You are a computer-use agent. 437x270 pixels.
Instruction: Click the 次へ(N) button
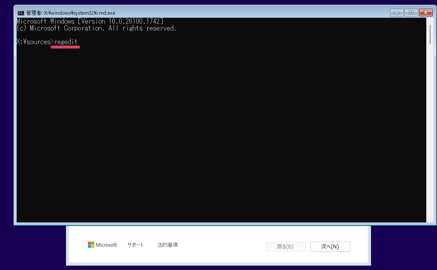point(330,247)
